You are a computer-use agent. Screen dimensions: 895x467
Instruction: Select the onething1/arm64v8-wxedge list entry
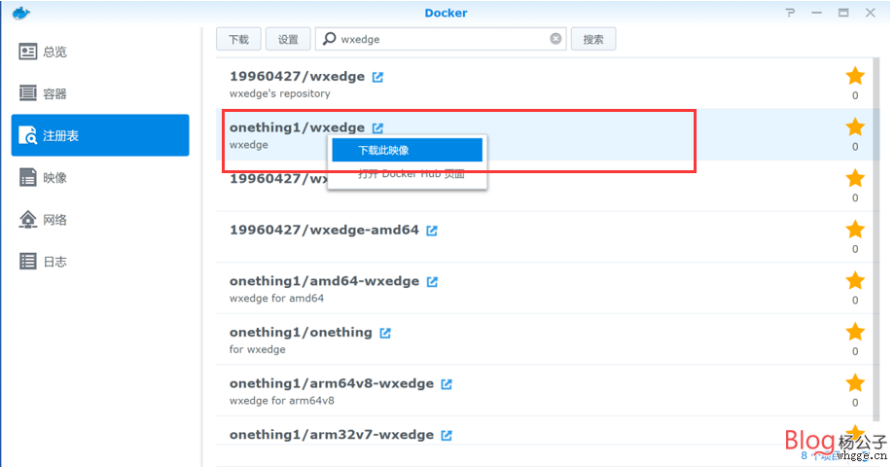pyautogui.click(x=545, y=390)
